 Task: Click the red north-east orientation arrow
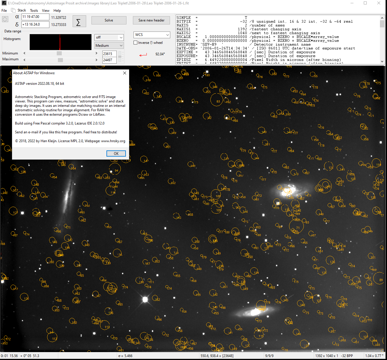[x=143, y=55]
